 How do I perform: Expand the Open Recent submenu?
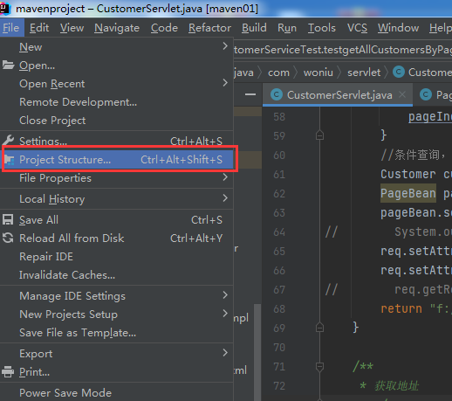[117, 84]
